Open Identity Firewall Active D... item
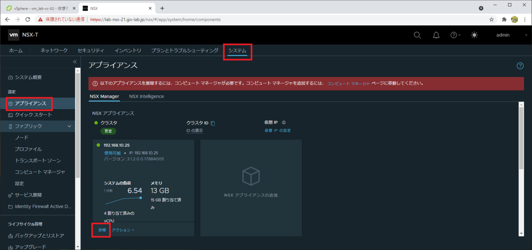Screen dimensions: 532x250 [x=43, y=207]
